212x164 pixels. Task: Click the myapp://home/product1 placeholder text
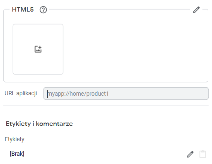click(78, 94)
